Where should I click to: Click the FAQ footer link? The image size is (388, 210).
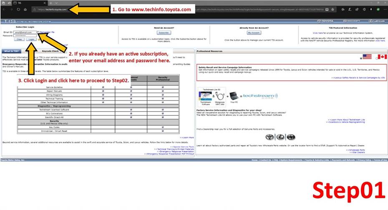(276, 160)
